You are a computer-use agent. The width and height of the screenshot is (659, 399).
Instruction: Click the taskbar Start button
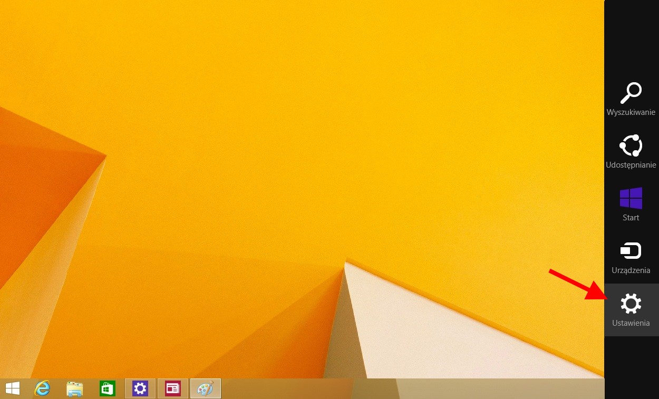click(x=13, y=389)
